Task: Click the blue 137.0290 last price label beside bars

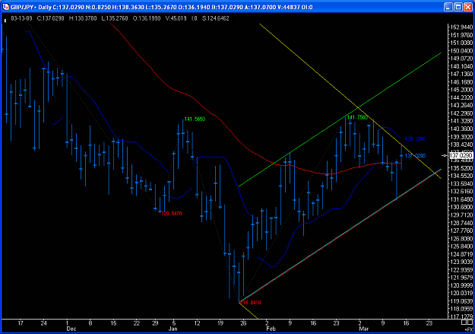Action: pyautogui.click(x=415, y=156)
